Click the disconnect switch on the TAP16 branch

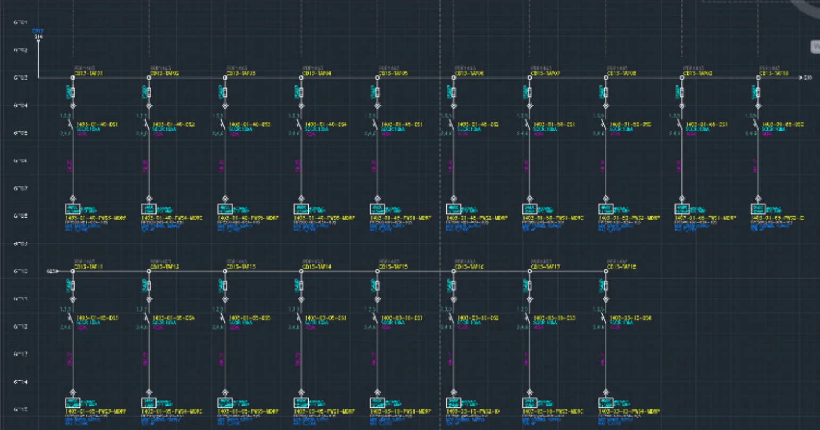tap(452, 318)
